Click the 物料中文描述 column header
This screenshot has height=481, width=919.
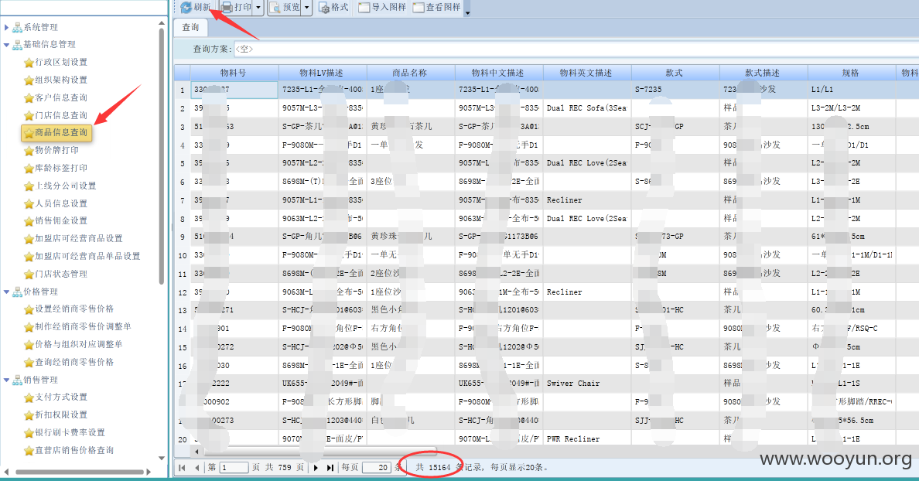pyautogui.click(x=499, y=73)
